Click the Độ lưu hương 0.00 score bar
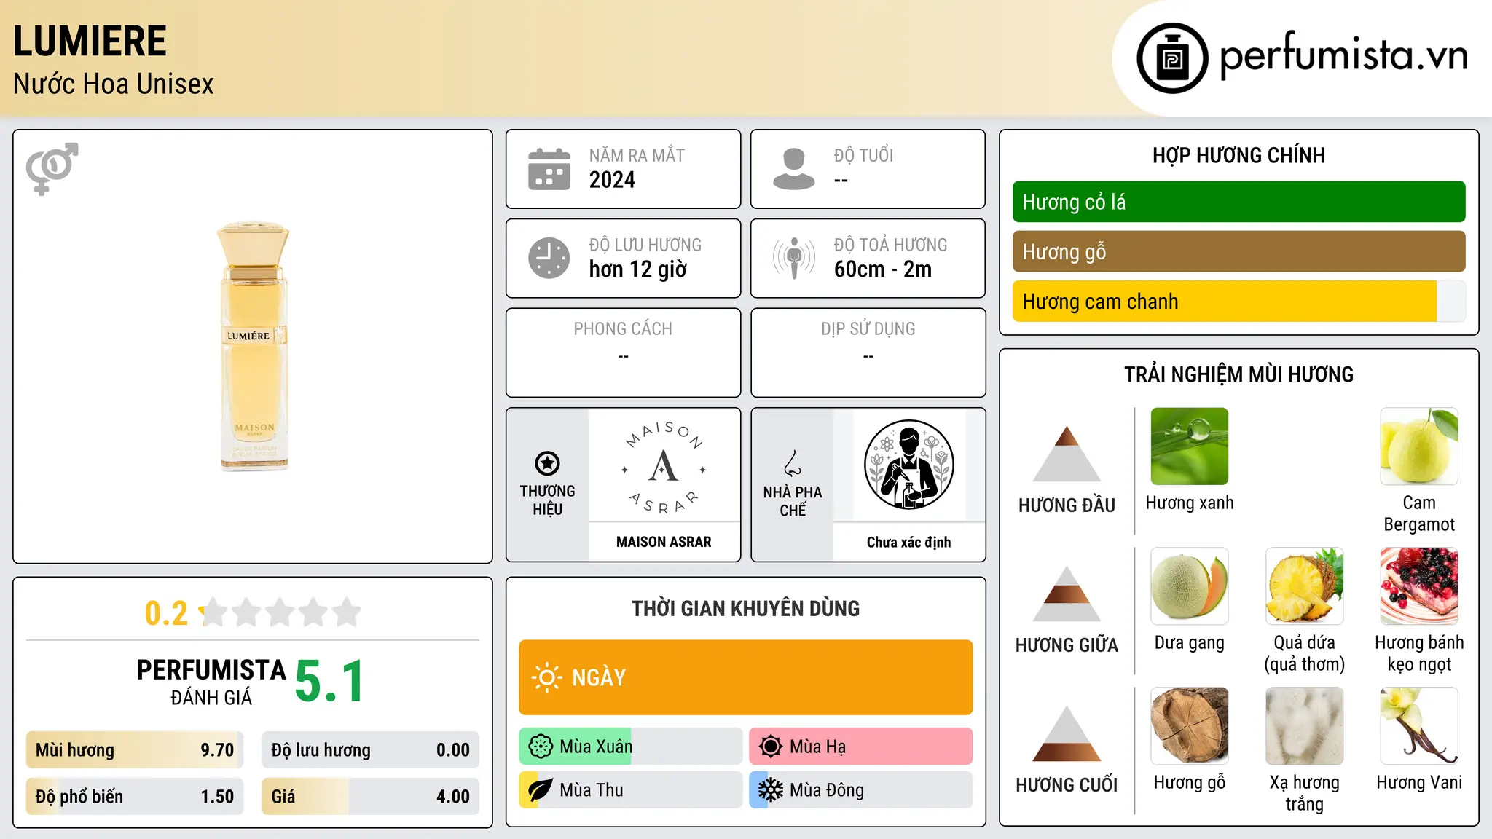Viewport: 1492px width, 839px height. tap(370, 750)
